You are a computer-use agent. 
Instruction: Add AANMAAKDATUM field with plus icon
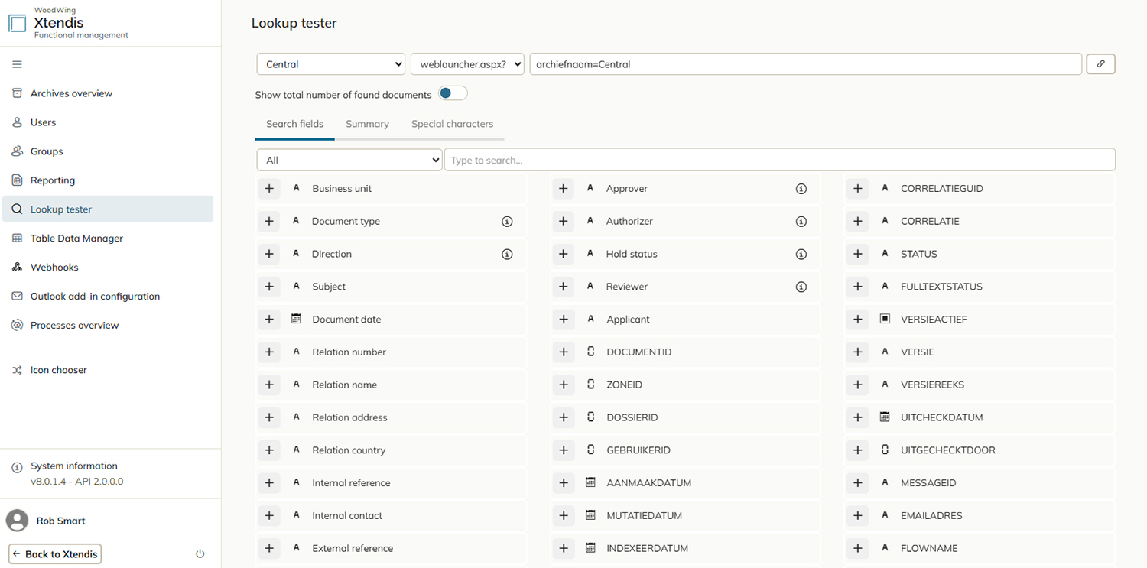(x=564, y=483)
